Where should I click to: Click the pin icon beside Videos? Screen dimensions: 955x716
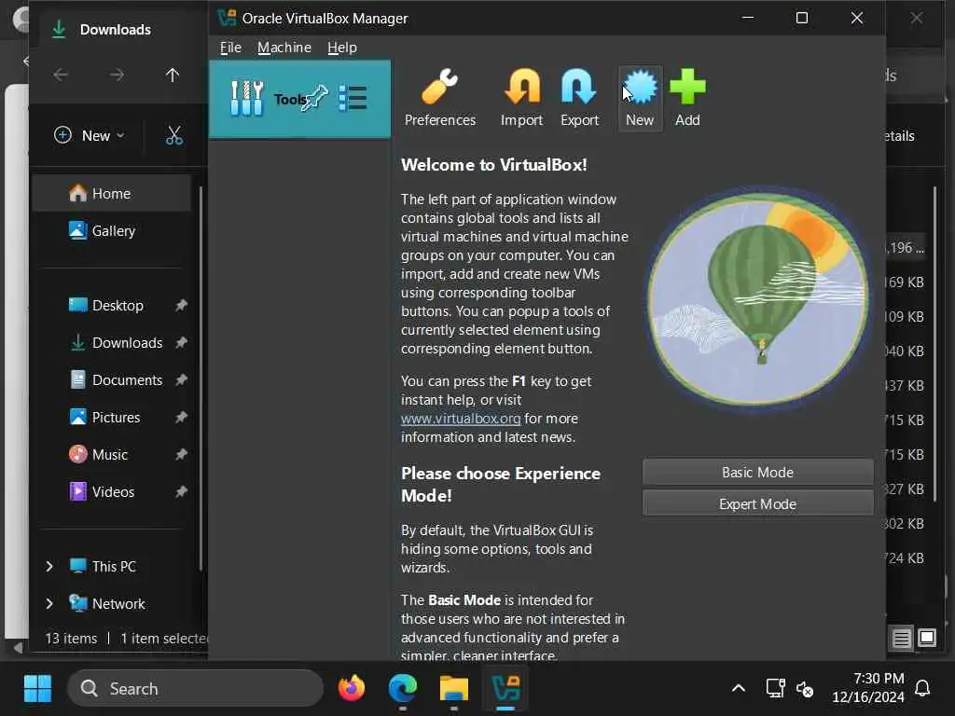[x=182, y=492]
